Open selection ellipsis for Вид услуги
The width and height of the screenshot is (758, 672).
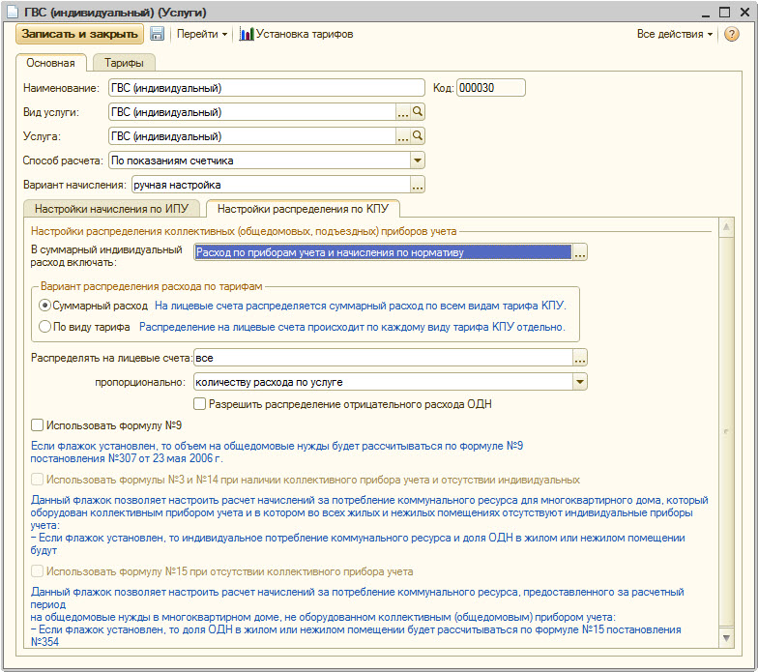pyautogui.click(x=402, y=112)
